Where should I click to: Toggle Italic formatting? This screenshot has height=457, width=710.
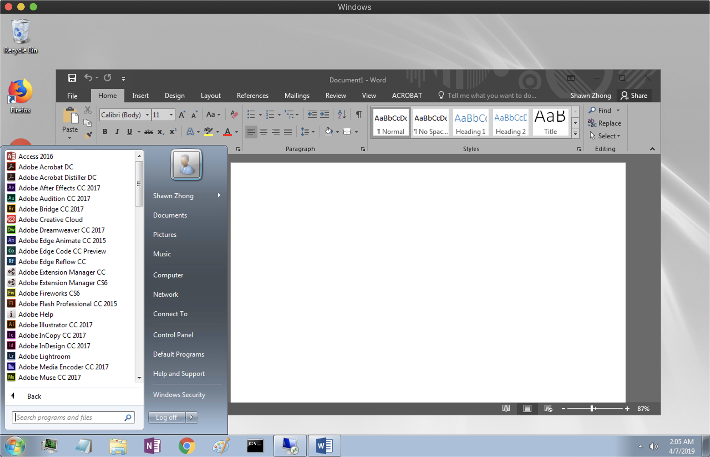pos(117,131)
